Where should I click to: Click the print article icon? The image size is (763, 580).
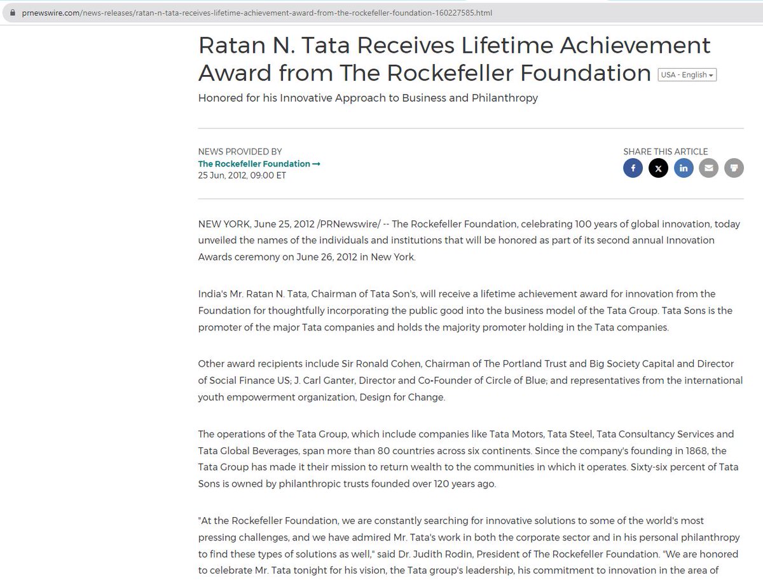pos(734,168)
